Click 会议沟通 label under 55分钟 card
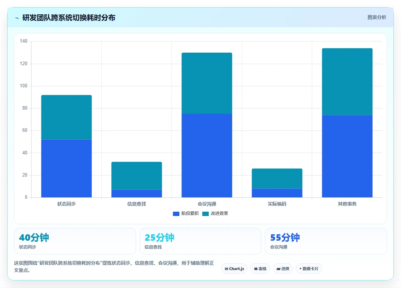 click(x=279, y=247)
